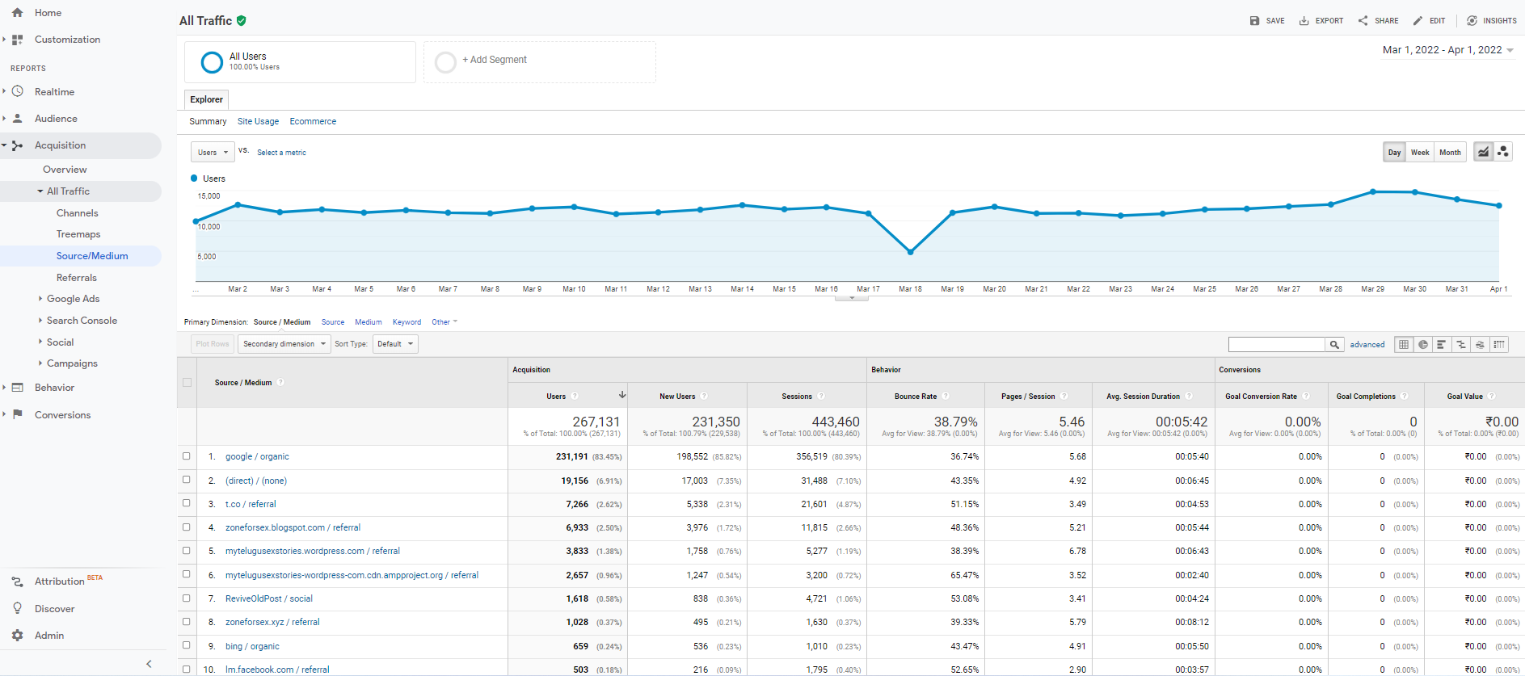This screenshot has height=676, width=1525.
Task: Open Insights panel from top bar
Action: point(1492,21)
